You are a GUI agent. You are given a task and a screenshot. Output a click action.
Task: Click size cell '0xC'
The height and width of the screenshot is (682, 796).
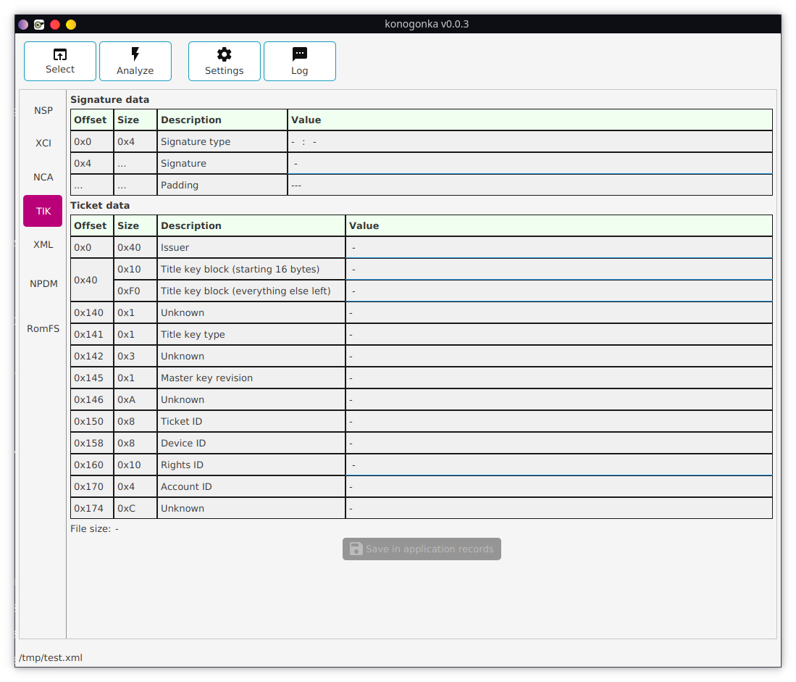pos(135,508)
